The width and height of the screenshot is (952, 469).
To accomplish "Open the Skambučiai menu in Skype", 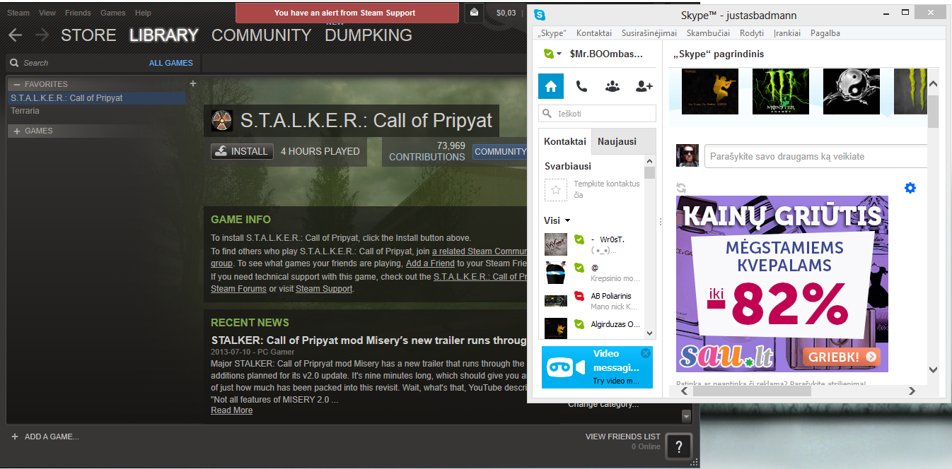I will [709, 33].
